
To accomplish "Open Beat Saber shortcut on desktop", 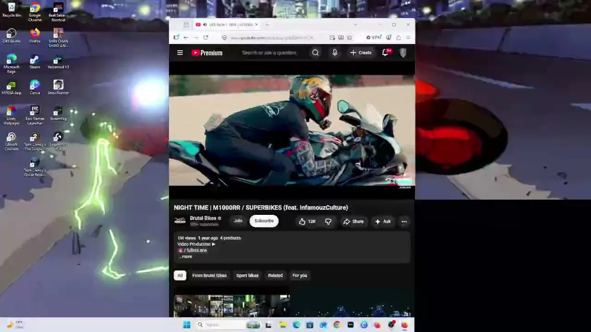I will pos(58,12).
